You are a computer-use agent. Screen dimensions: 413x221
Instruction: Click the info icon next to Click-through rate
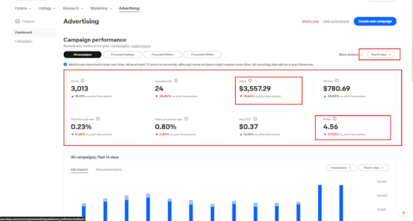[x=98, y=119]
